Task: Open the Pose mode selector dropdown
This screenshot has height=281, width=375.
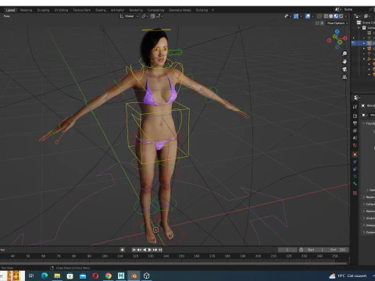Action: (7, 16)
